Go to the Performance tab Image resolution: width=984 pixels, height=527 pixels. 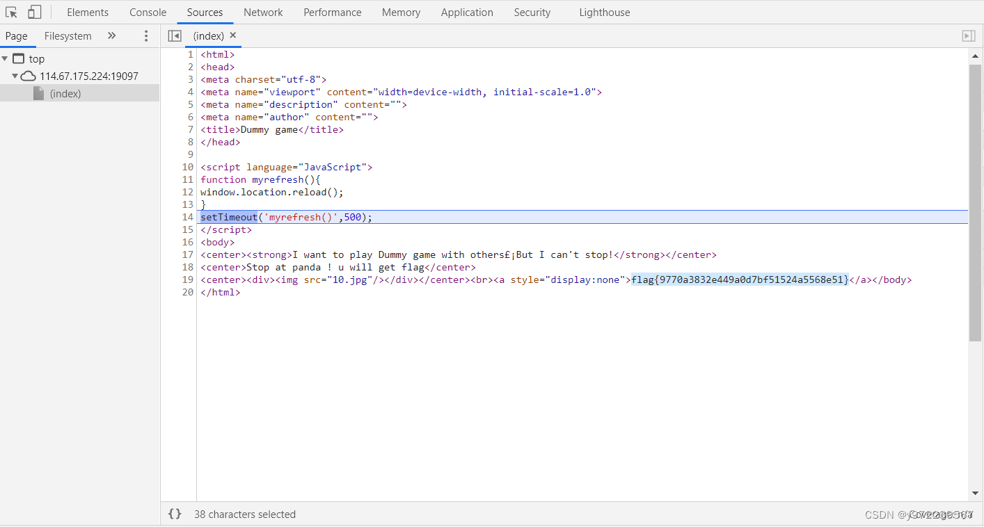pos(333,12)
